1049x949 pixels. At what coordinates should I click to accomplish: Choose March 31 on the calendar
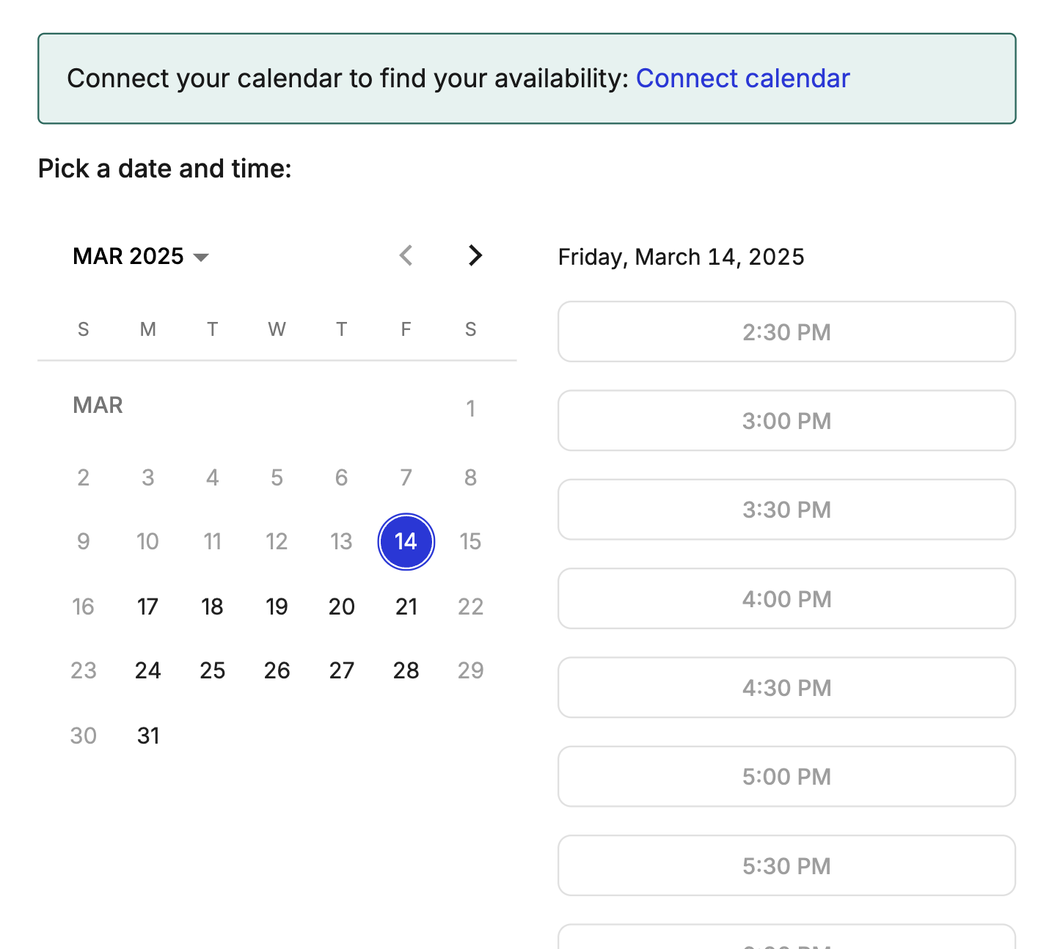[147, 736]
